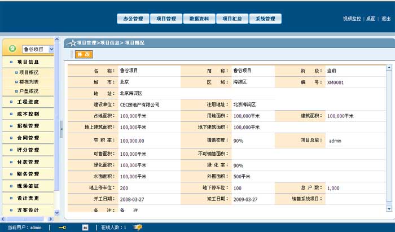This screenshot has height=232, width=395.
Task: Switch to the 数据资料 top menu tab
Action: 199,19
